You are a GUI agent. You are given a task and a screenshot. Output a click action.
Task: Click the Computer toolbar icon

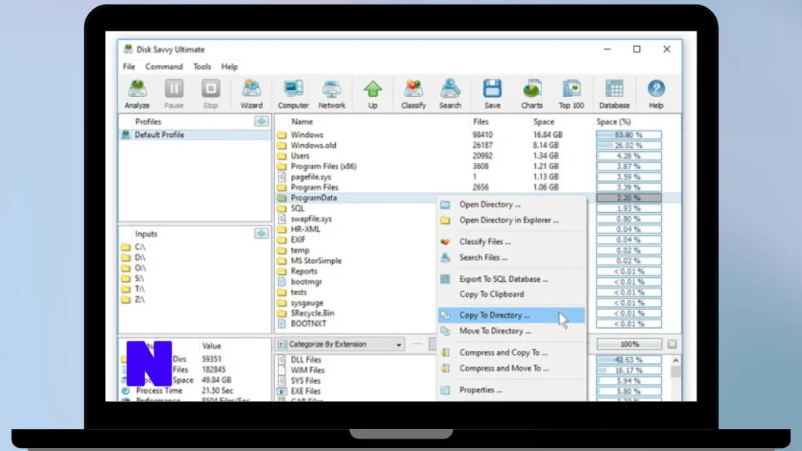pyautogui.click(x=293, y=94)
